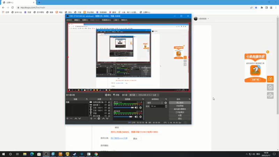Image resolution: width=279 pixels, height=157 pixels.
Task: Move the selected source down
Action: pyautogui.click(x=107, y=119)
